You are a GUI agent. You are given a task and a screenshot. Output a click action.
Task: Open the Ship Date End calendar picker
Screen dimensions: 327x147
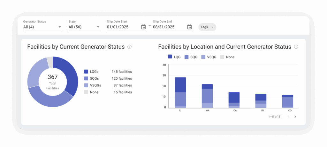click(189, 27)
